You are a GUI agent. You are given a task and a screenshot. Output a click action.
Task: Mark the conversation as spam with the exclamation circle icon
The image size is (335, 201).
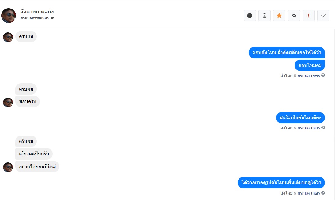tap(250, 16)
